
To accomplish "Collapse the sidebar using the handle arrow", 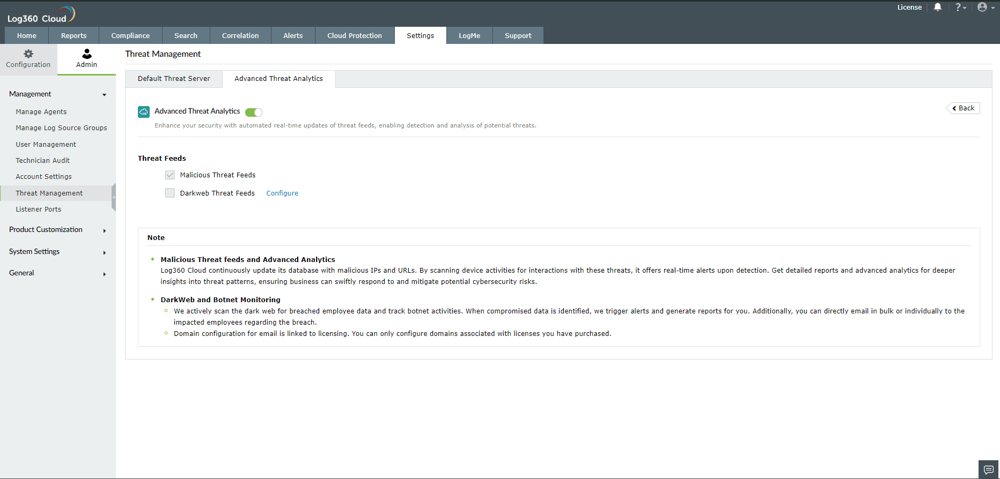I will tap(114, 197).
